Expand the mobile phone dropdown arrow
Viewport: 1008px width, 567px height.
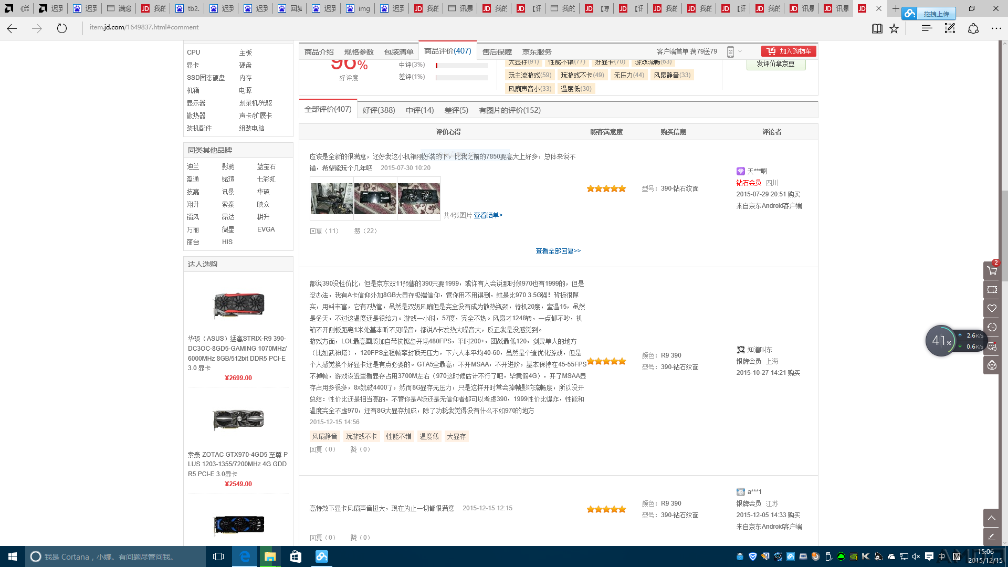[740, 51]
